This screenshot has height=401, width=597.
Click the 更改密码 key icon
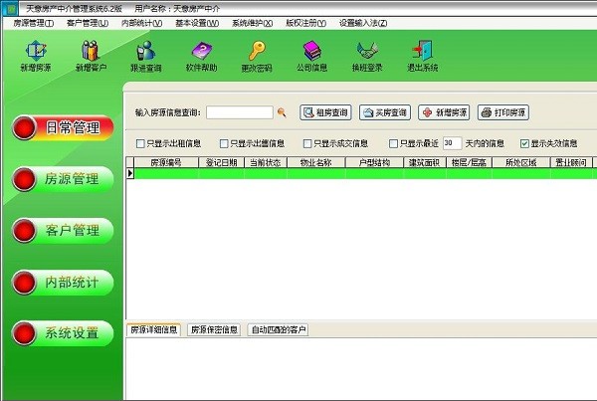(256, 55)
